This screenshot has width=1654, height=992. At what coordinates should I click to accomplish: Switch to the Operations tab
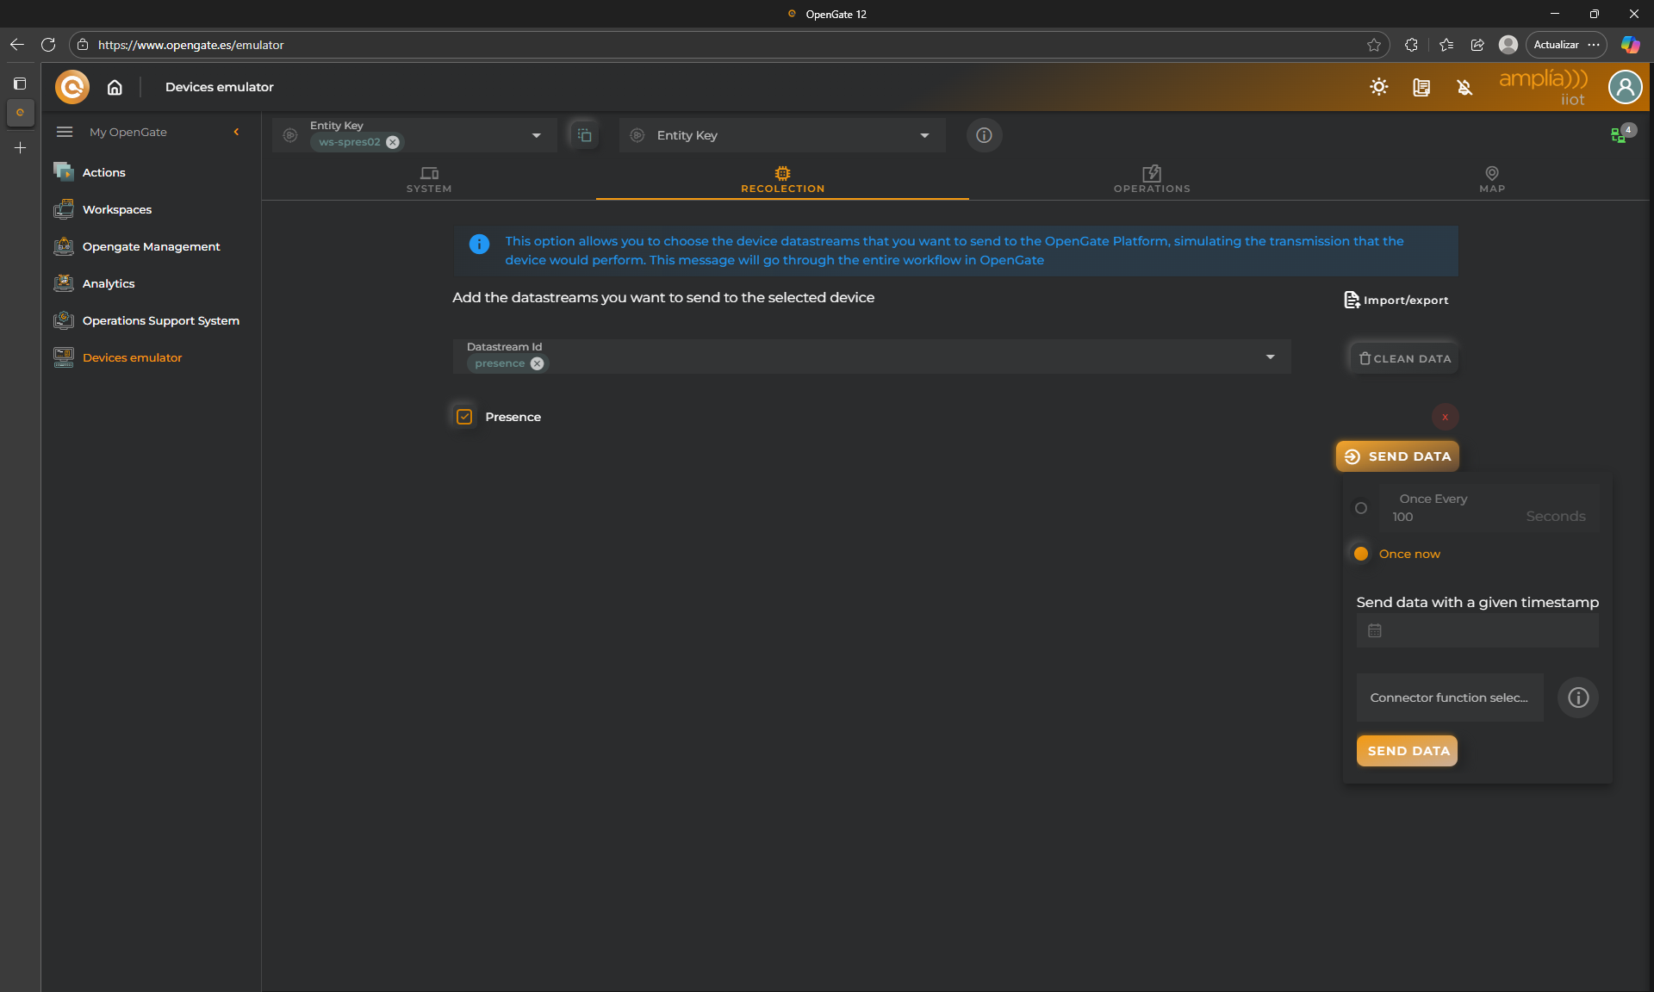[1151, 179]
